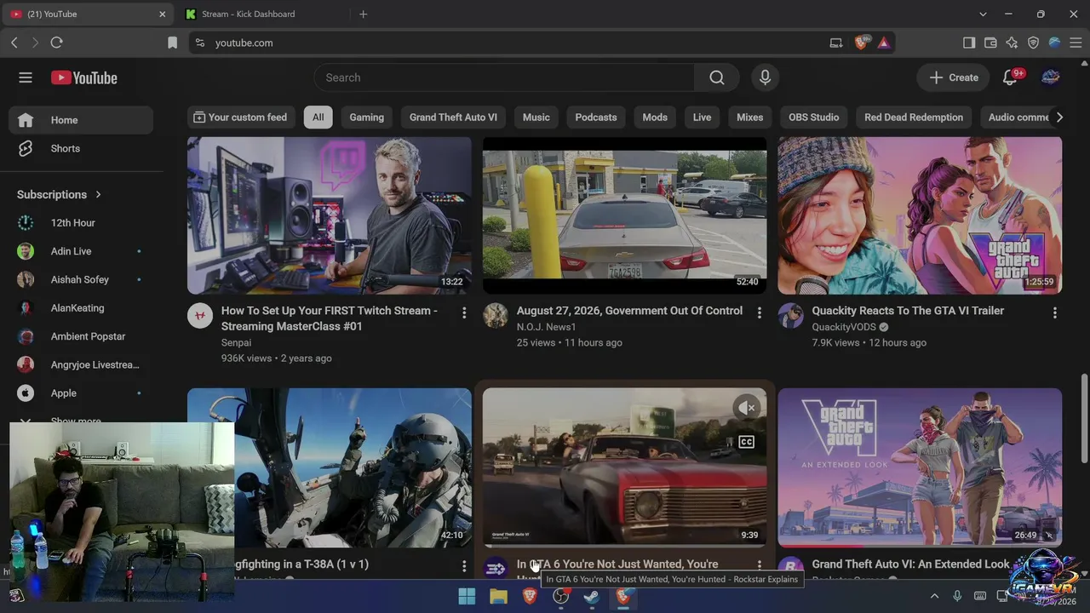Open Brave VPN shield icon
This screenshot has height=613, width=1090.
click(1033, 43)
